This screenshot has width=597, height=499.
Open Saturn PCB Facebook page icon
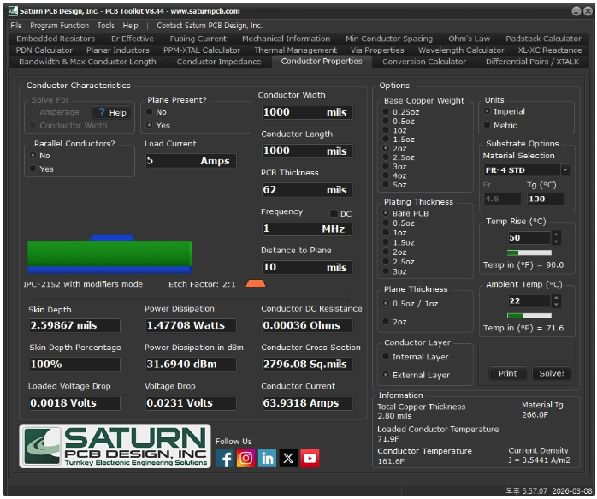pyautogui.click(x=225, y=458)
